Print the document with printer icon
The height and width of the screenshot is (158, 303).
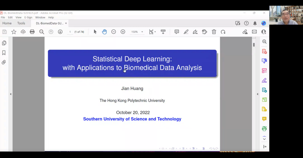coord(32,32)
